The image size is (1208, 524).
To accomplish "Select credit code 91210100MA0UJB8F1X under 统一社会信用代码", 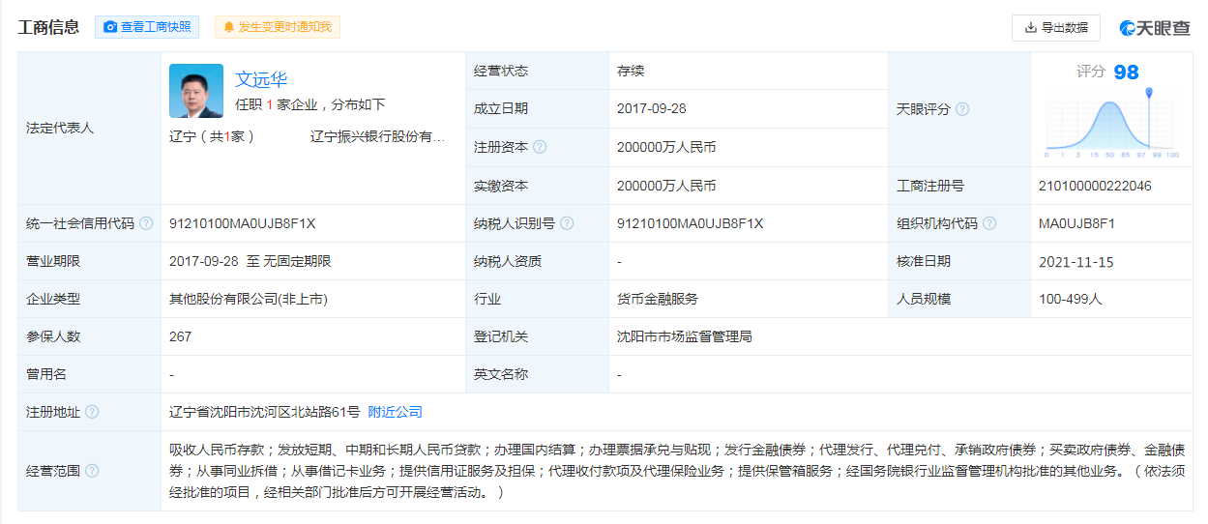I will click(243, 223).
